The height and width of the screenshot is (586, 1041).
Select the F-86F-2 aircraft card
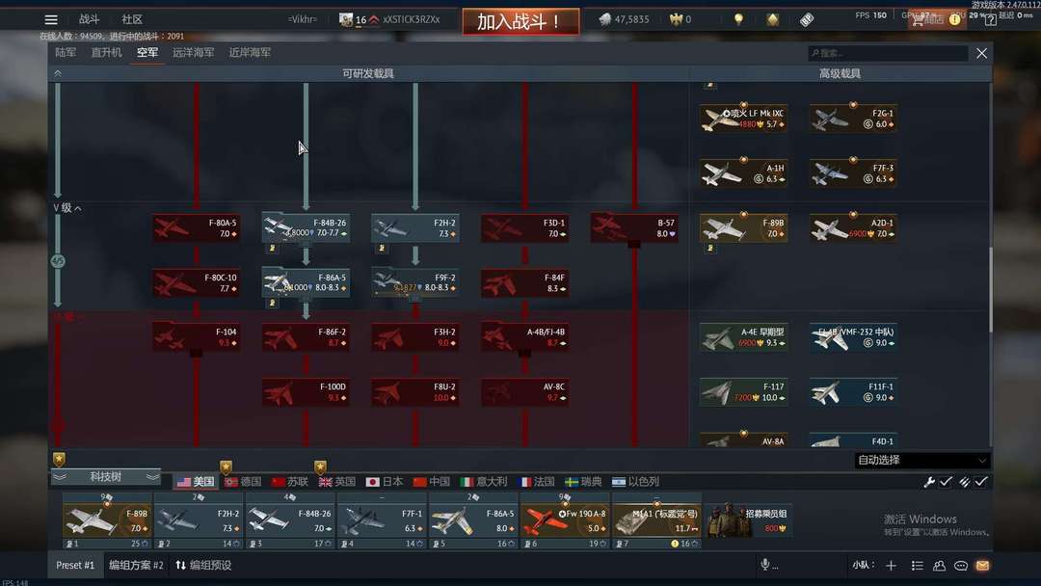pyautogui.click(x=306, y=337)
